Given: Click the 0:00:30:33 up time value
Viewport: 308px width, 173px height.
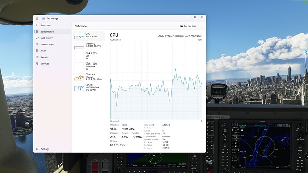Looking at the screenshot, I should pos(117,145).
